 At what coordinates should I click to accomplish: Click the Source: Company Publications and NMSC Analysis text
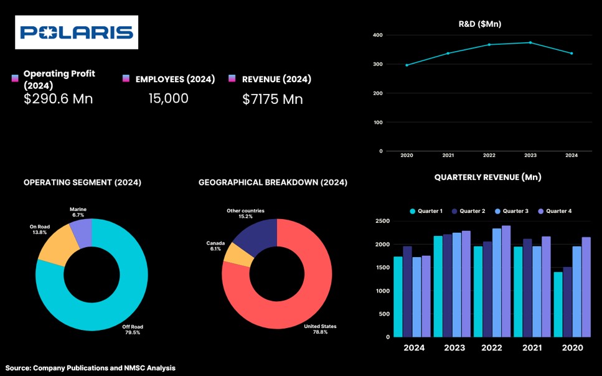[91, 368]
